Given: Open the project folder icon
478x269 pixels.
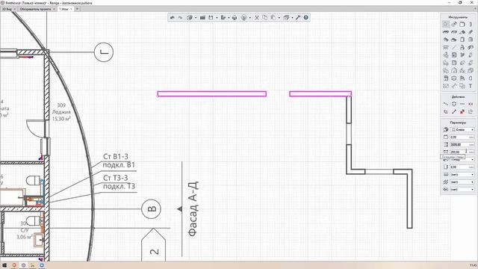Looking at the screenshot, I should coord(202,18).
